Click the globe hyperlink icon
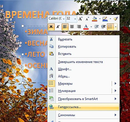This screenshot has height=122, width=130. [x=51, y=107]
